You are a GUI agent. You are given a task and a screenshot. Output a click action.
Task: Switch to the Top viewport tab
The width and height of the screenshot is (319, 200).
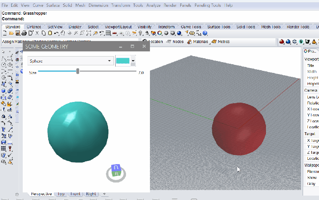pos(61,194)
